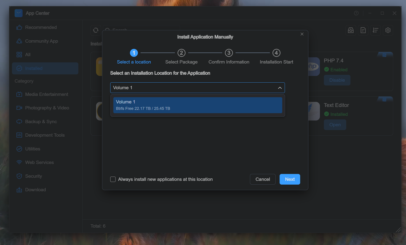Image resolution: width=406 pixels, height=245 pixels.
Task: Cancel the manual installation dialog
Action: point(263,179)
